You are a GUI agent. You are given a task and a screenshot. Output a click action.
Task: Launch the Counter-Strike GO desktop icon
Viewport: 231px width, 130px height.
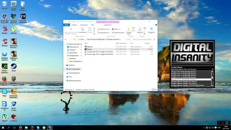(x=14, y=93)
